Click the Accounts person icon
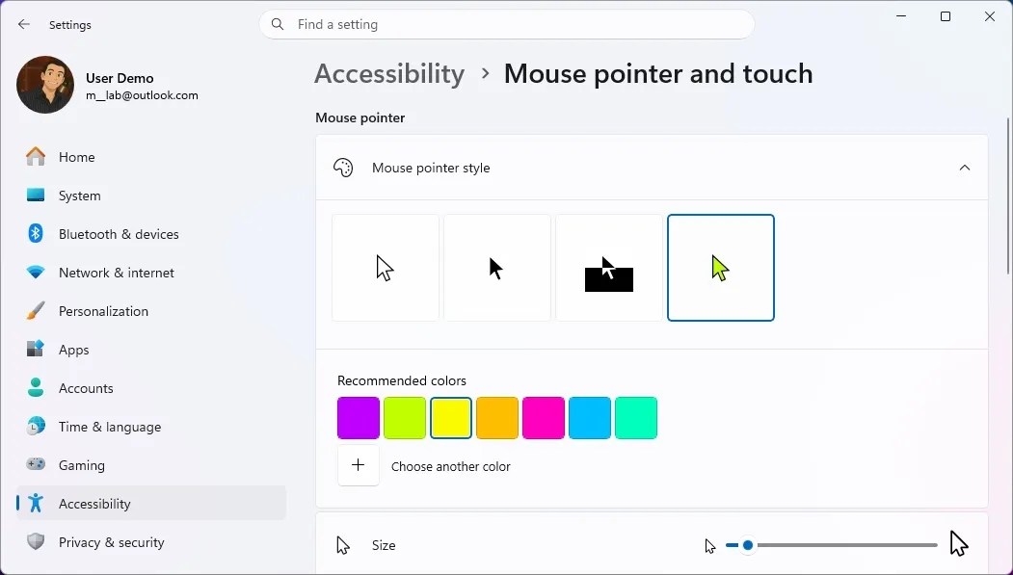 point(36,388)
